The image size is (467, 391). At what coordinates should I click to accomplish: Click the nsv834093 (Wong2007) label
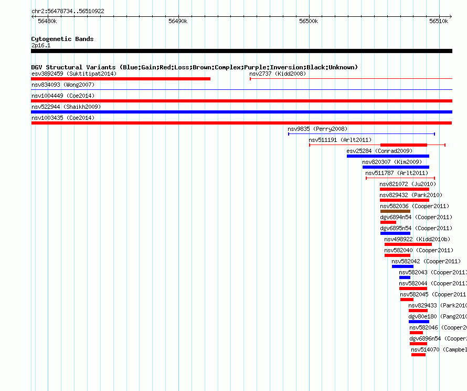coord(63,85)
